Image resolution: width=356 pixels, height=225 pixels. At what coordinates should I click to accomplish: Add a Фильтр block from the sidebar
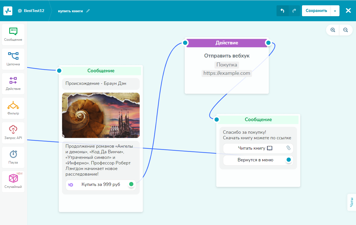[x=13, y=108]
